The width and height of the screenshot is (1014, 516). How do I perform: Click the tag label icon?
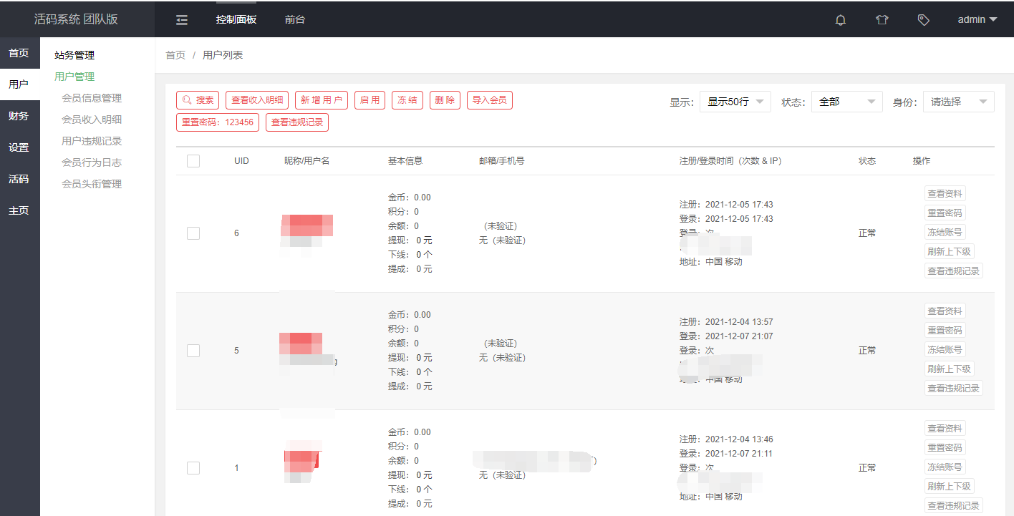click(x=924, y=20)
